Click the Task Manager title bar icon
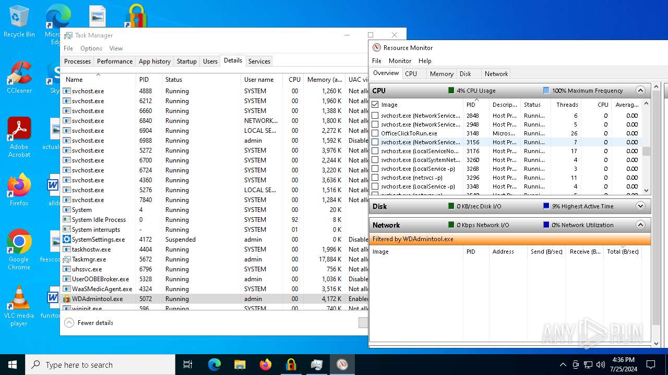Image resolution: width=668 pixels, height=375 pixels. click(x=68, y=35)
